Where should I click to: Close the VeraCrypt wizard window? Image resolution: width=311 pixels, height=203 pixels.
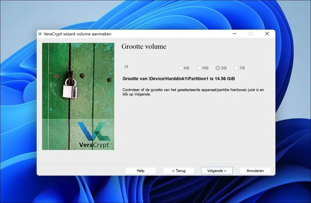267,34
